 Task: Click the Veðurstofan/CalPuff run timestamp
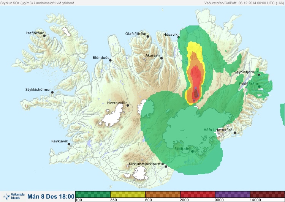pyautogui.click(x=244, y=3)
